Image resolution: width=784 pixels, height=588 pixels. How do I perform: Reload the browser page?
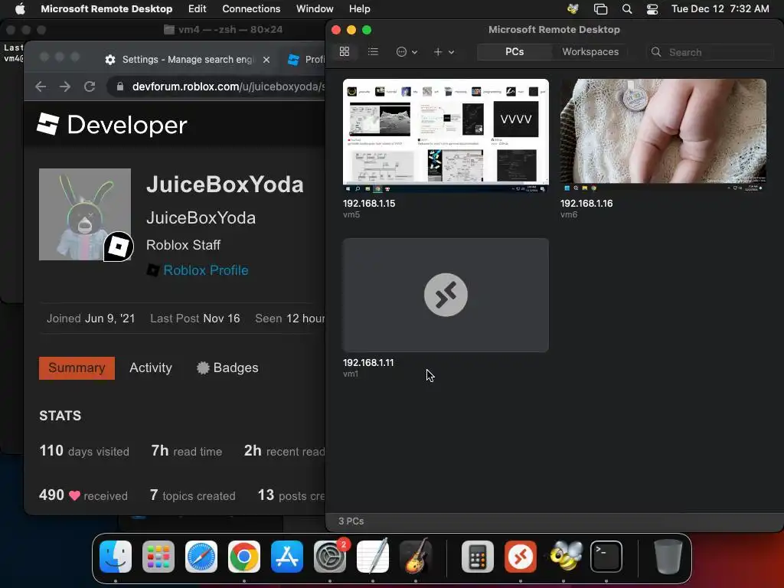(x=90, y=87)
